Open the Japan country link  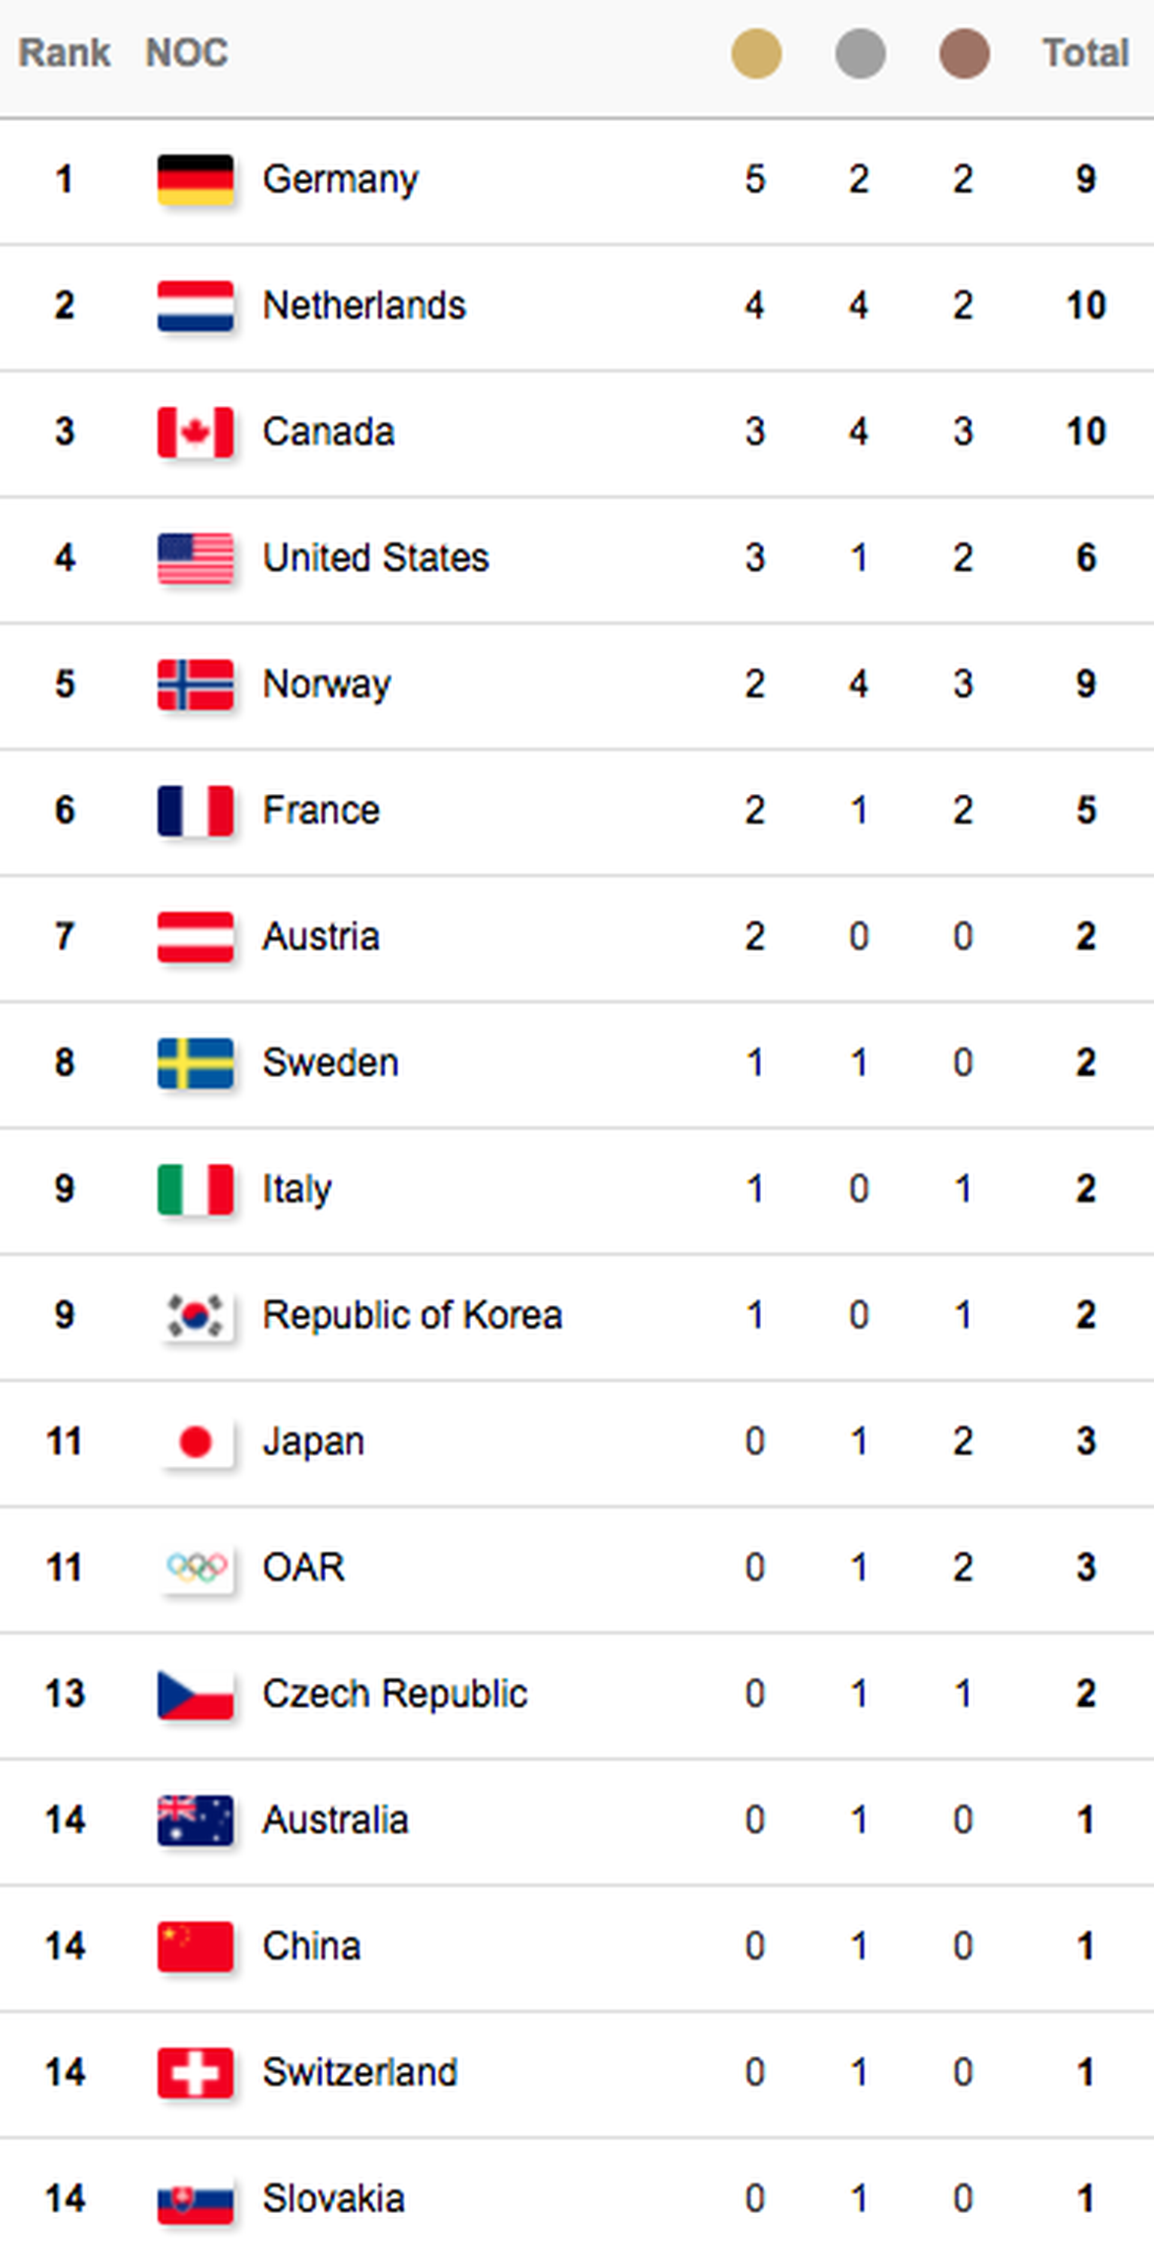click(313, 1440)
